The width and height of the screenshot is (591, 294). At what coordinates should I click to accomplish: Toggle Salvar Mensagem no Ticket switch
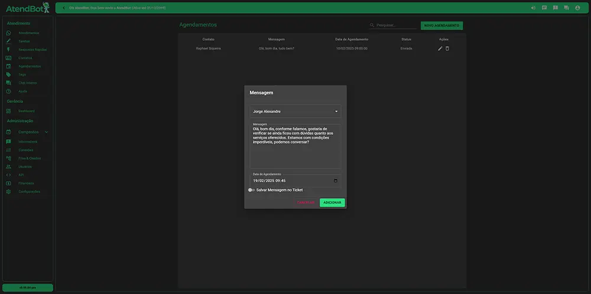(251, 190)
